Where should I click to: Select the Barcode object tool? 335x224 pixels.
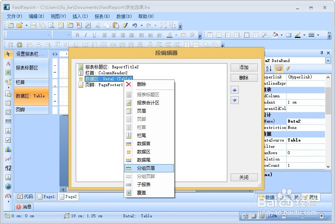click(8, 121)
